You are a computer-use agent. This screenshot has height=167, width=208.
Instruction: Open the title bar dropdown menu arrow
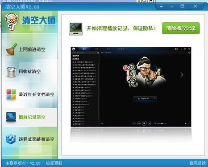pyautogui.click(x=161, y=7)
